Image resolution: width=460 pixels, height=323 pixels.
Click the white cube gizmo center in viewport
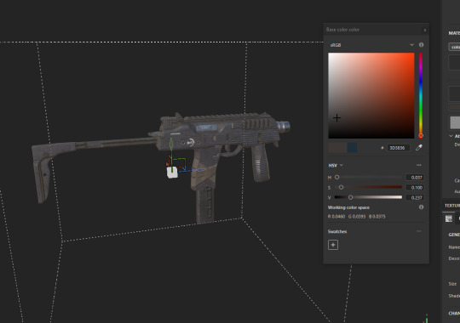tap(172, 173)
